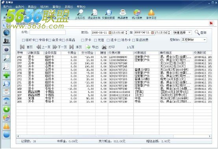The height and width of the screenshot is (149, 218).
Task: Click the umbrella sidebar icon
Action: click(6, 101)
